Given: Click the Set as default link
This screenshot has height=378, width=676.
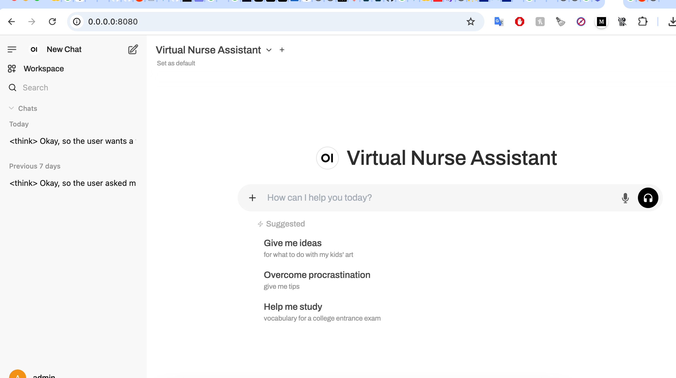Looking at the screenshot, I should tap(176, 63).
